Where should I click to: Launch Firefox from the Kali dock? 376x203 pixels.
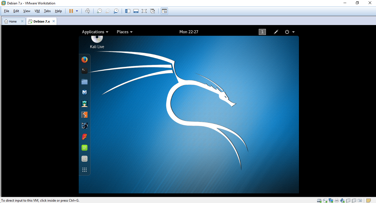pyautogui.click(x=85, y=59)
